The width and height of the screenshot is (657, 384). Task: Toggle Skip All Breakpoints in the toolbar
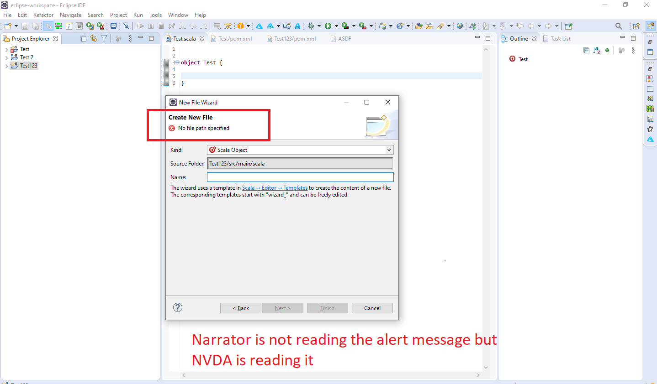126,26
